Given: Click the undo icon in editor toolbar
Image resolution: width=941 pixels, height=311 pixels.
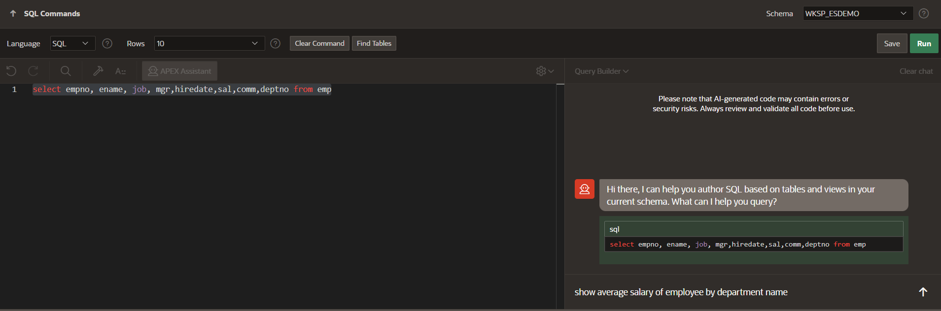Looking at the screenshot, I should pos(11,71).
